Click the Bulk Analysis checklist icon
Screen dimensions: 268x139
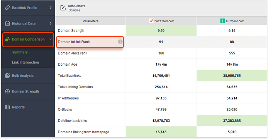(x=7, y=75)
